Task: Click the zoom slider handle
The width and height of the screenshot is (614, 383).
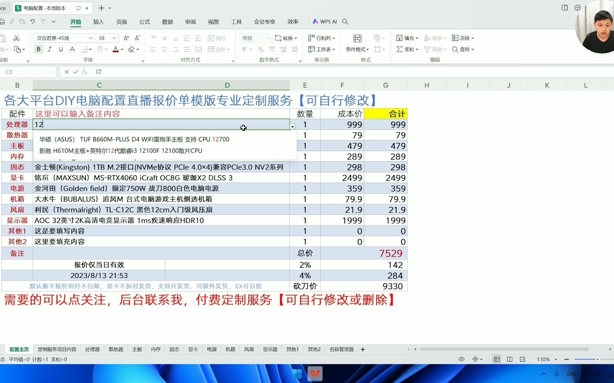Action: (x=598, y=359)
